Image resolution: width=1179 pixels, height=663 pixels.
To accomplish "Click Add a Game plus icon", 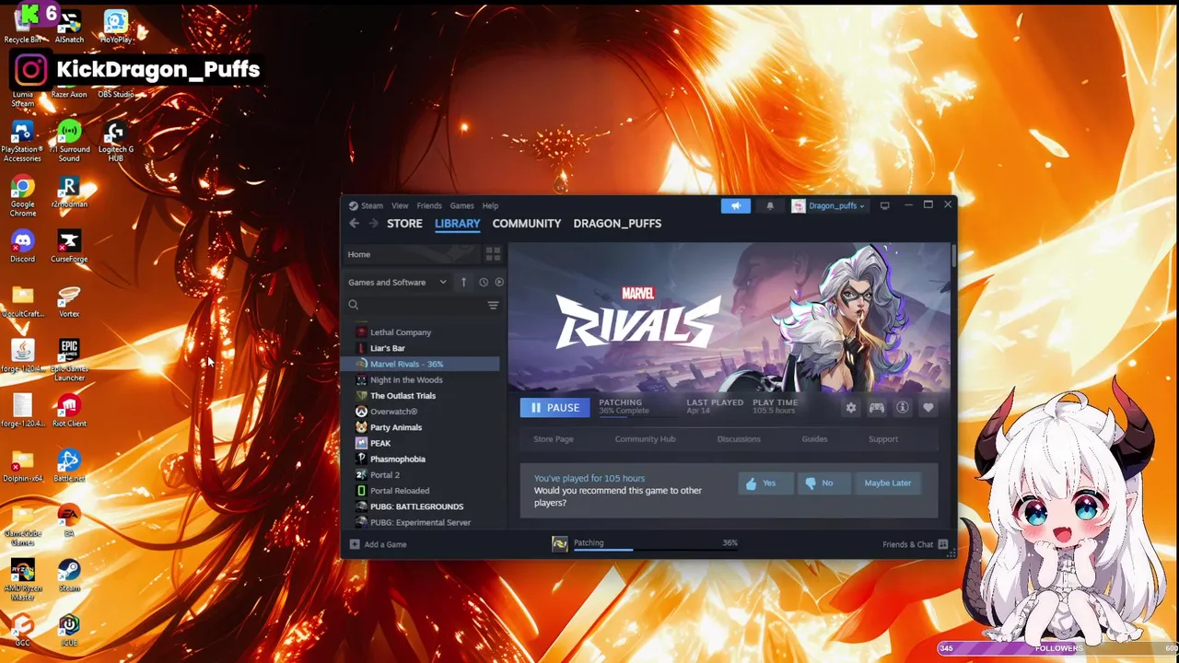I will click(355, 544).
